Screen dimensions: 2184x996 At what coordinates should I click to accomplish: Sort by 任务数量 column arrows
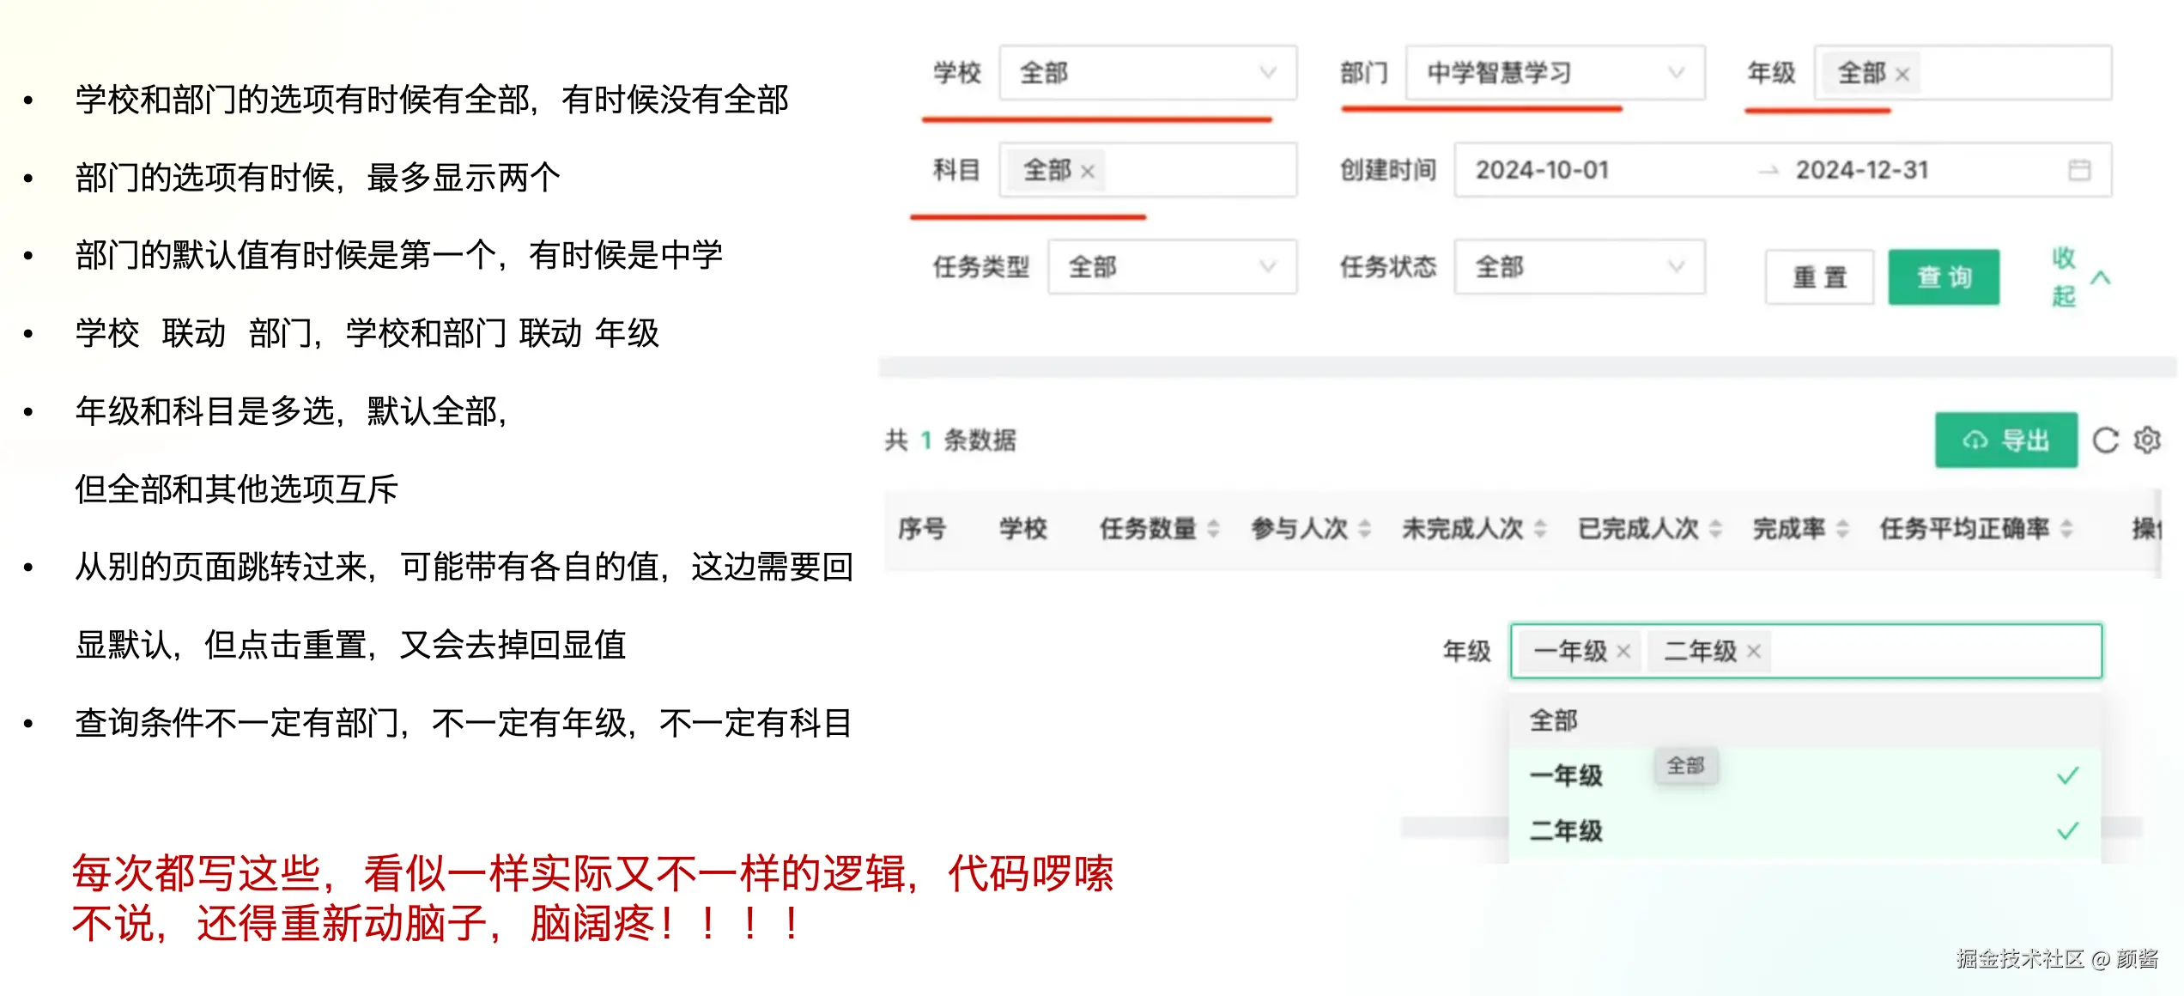(1213, 529)
